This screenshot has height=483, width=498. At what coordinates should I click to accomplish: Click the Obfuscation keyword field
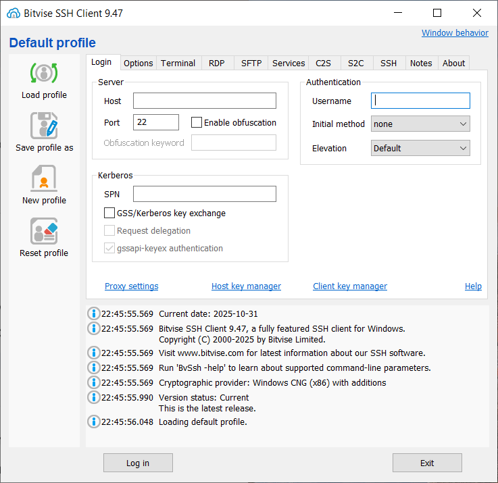point(233,143)
